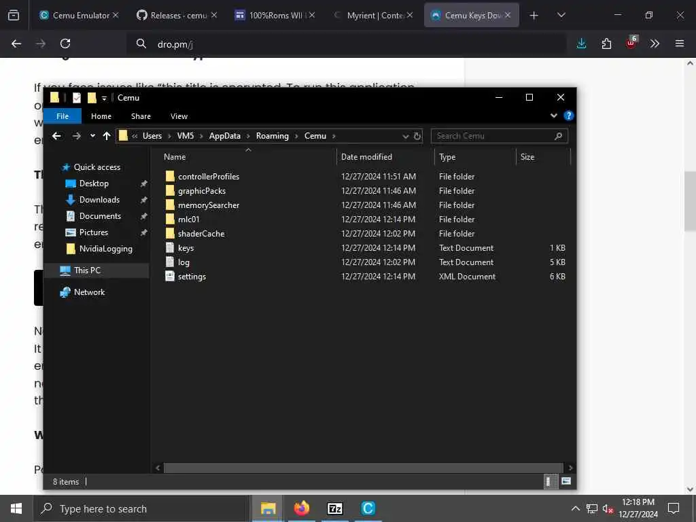
Task: Click the Windows taskbar search box
Action: pyautogui.click(x=141, y=508)
